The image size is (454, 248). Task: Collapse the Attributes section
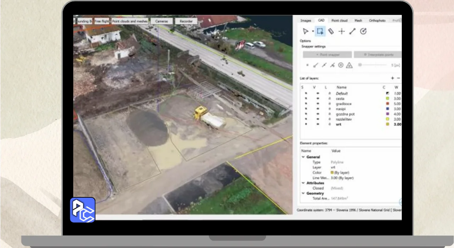click(303, 183)
